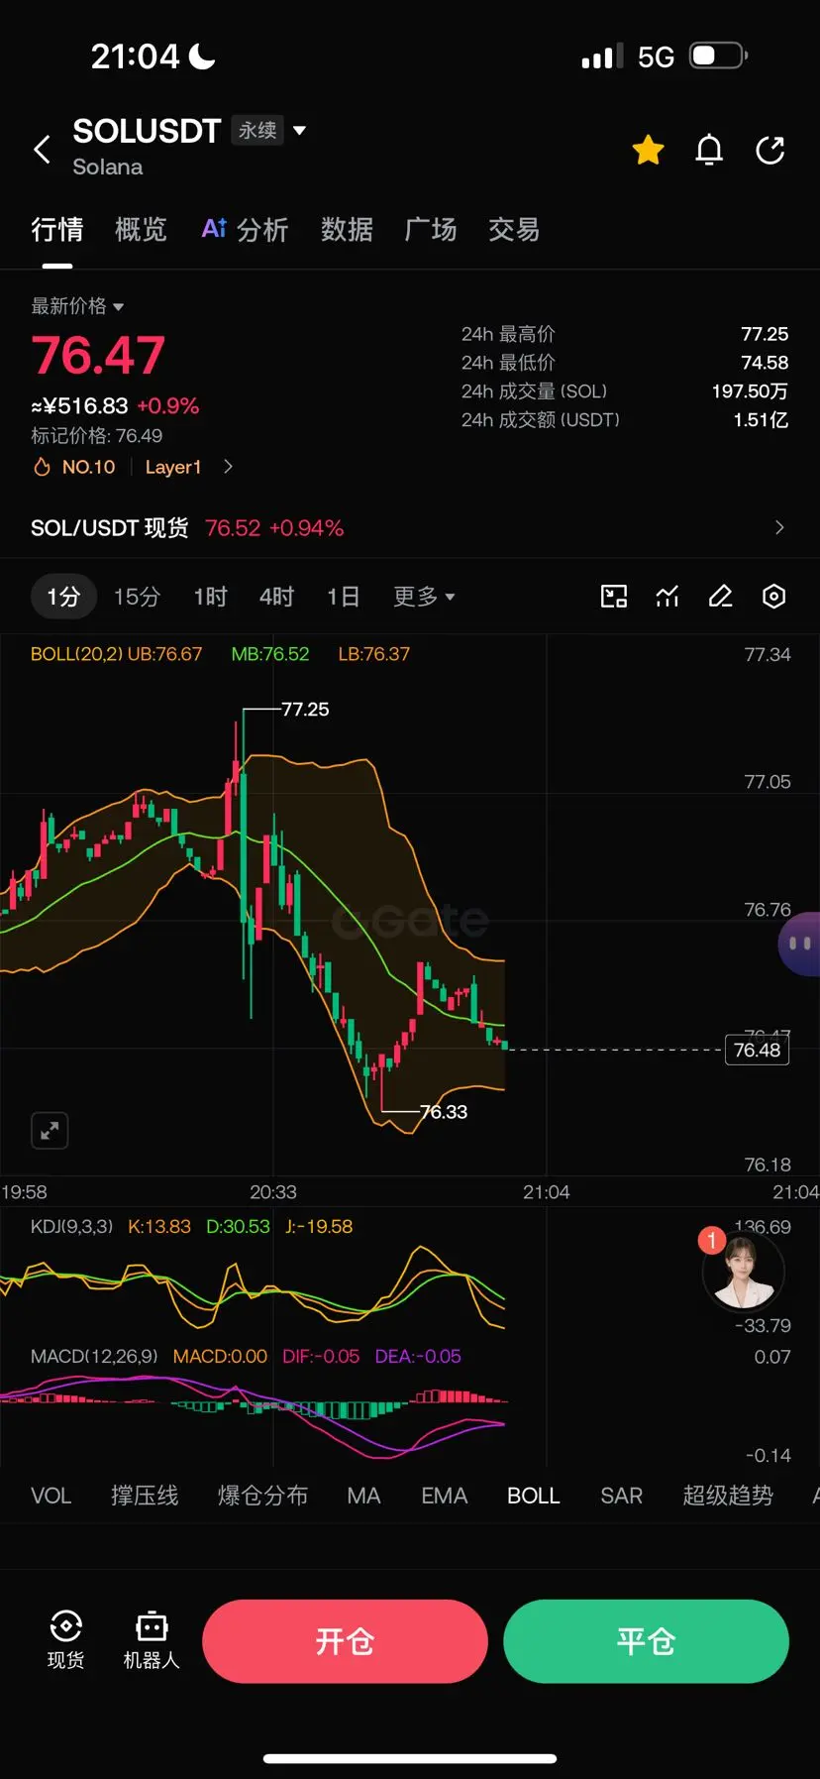Tap the 24h 成交量 value 197.50万
820x1779 pixels.
coord(750,391)
